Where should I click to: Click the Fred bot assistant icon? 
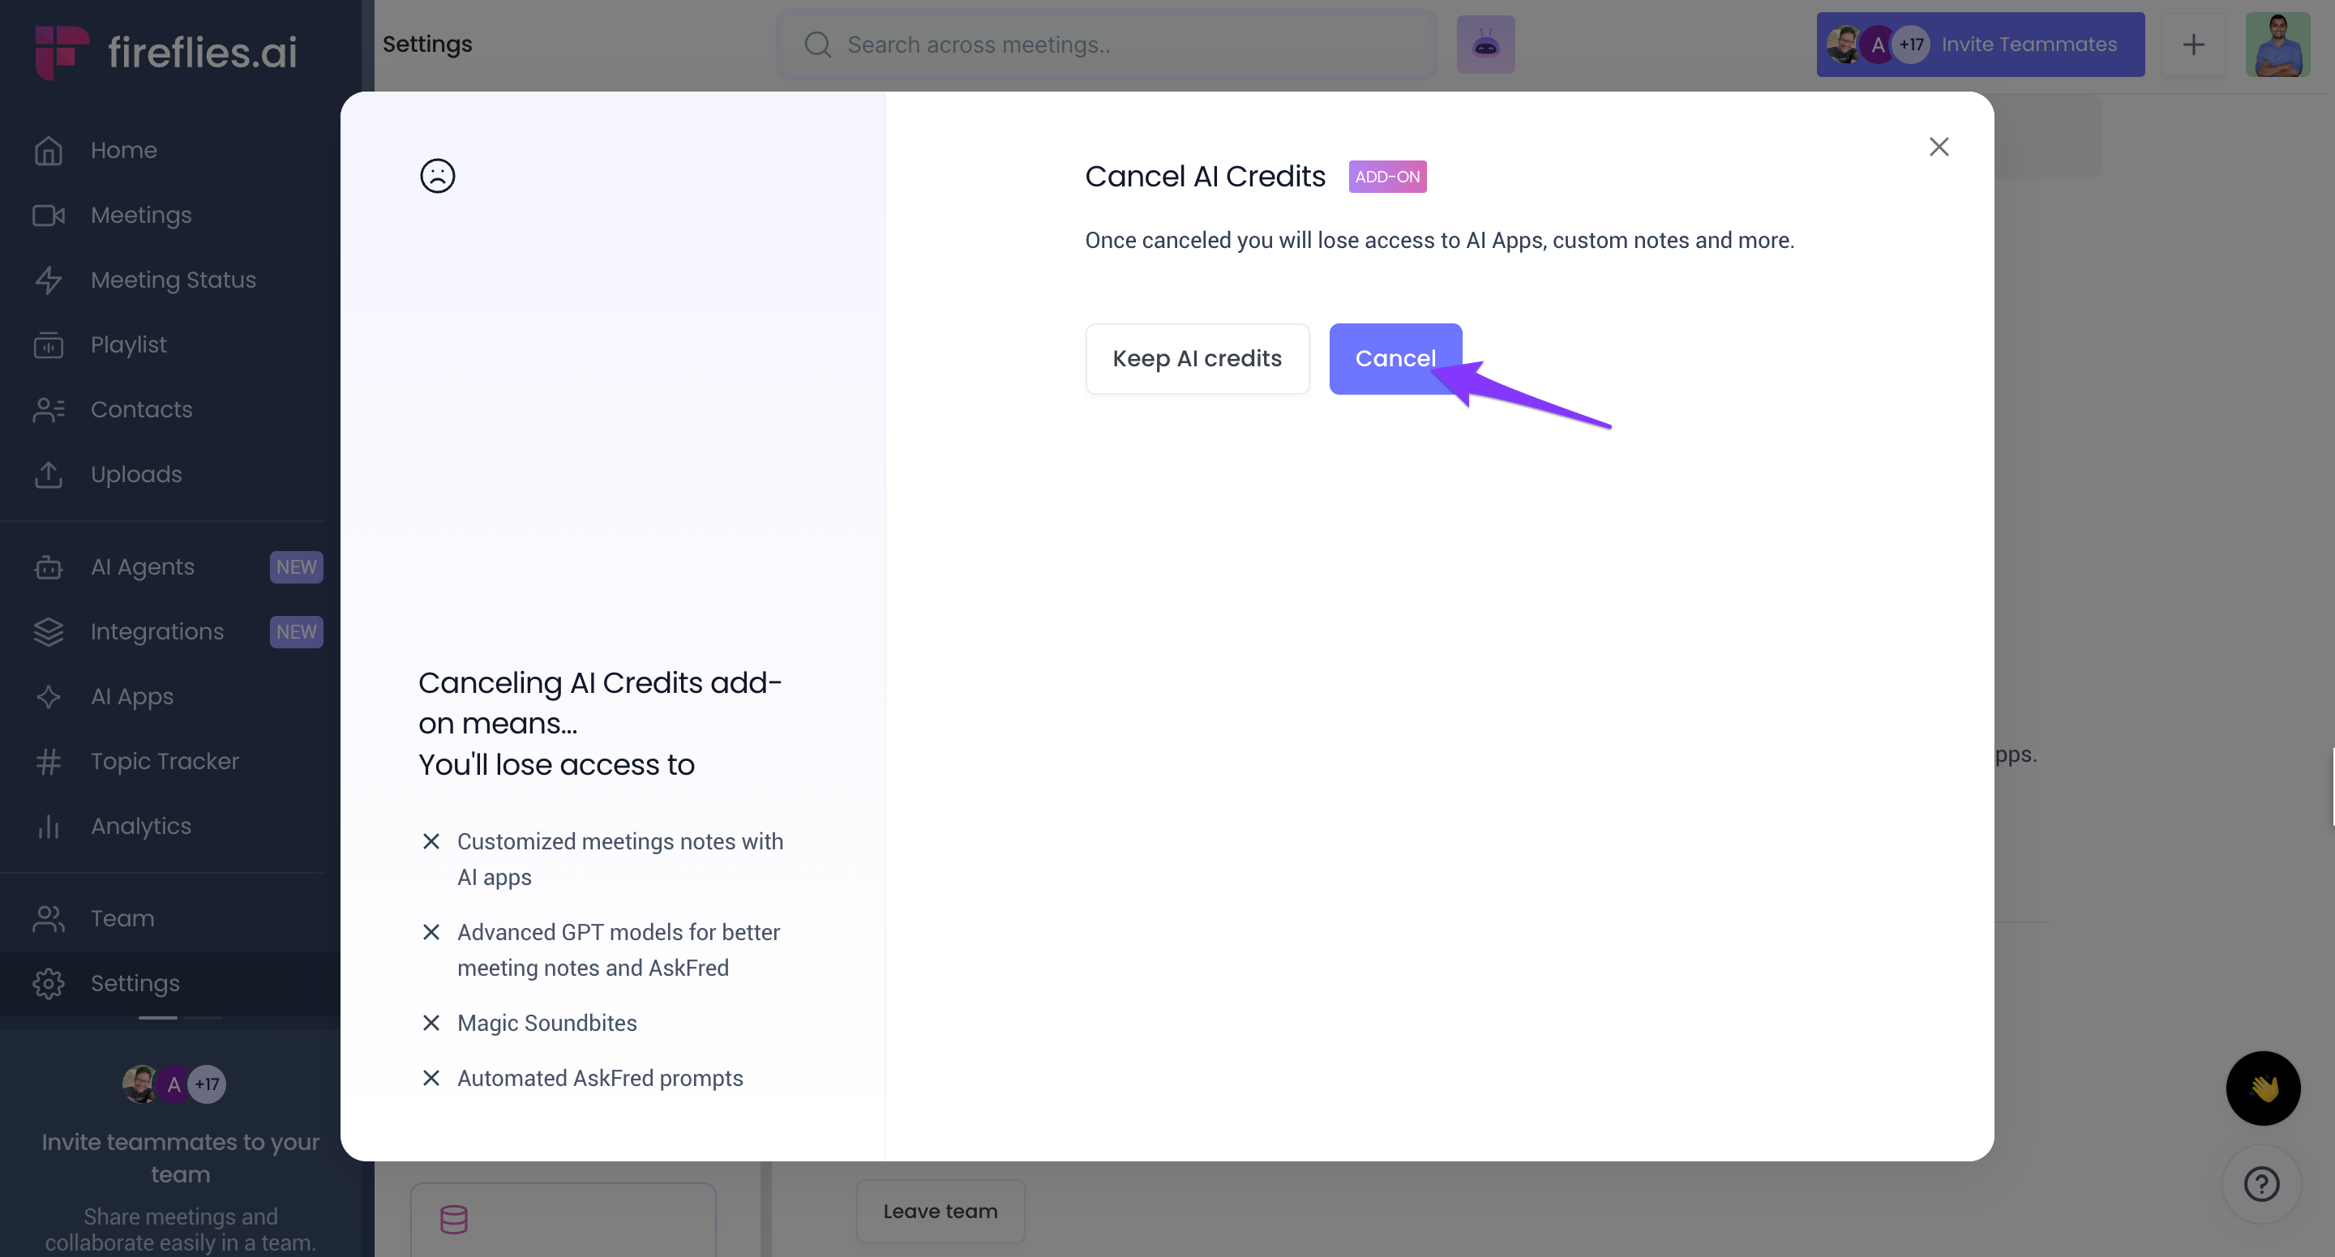pyautogui.click(x=1485, y=45)
